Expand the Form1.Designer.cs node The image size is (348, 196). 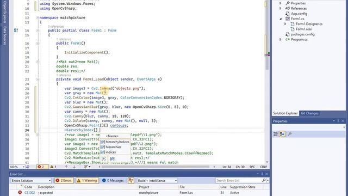285,24
